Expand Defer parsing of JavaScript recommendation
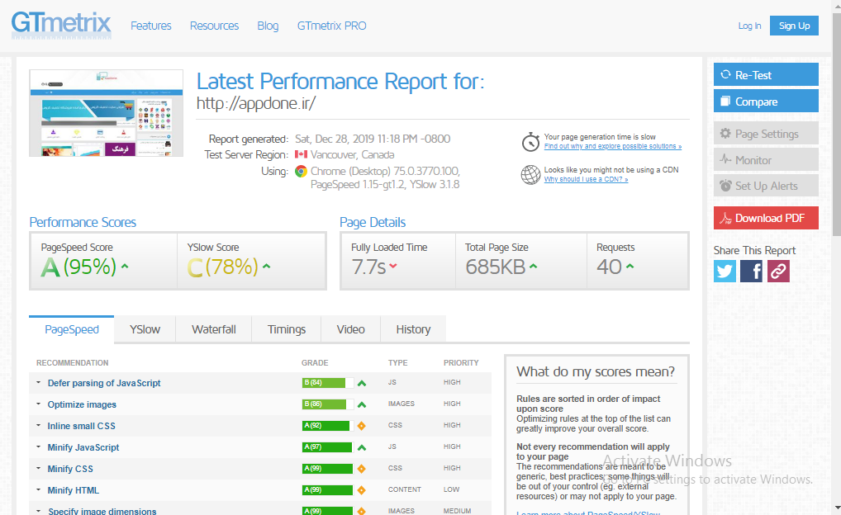The image size is (841, 515). (x=103, y=383)
